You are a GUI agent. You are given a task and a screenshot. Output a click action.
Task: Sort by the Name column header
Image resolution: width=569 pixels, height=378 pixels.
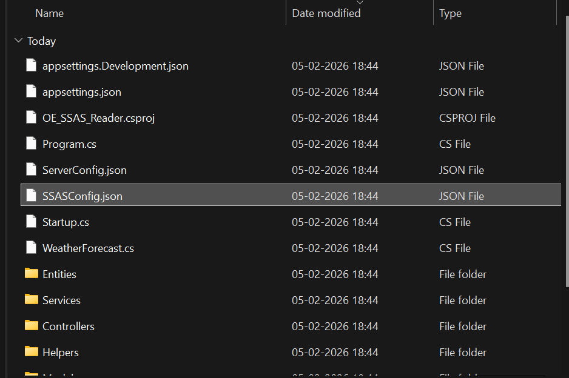[x=49, y=13]
